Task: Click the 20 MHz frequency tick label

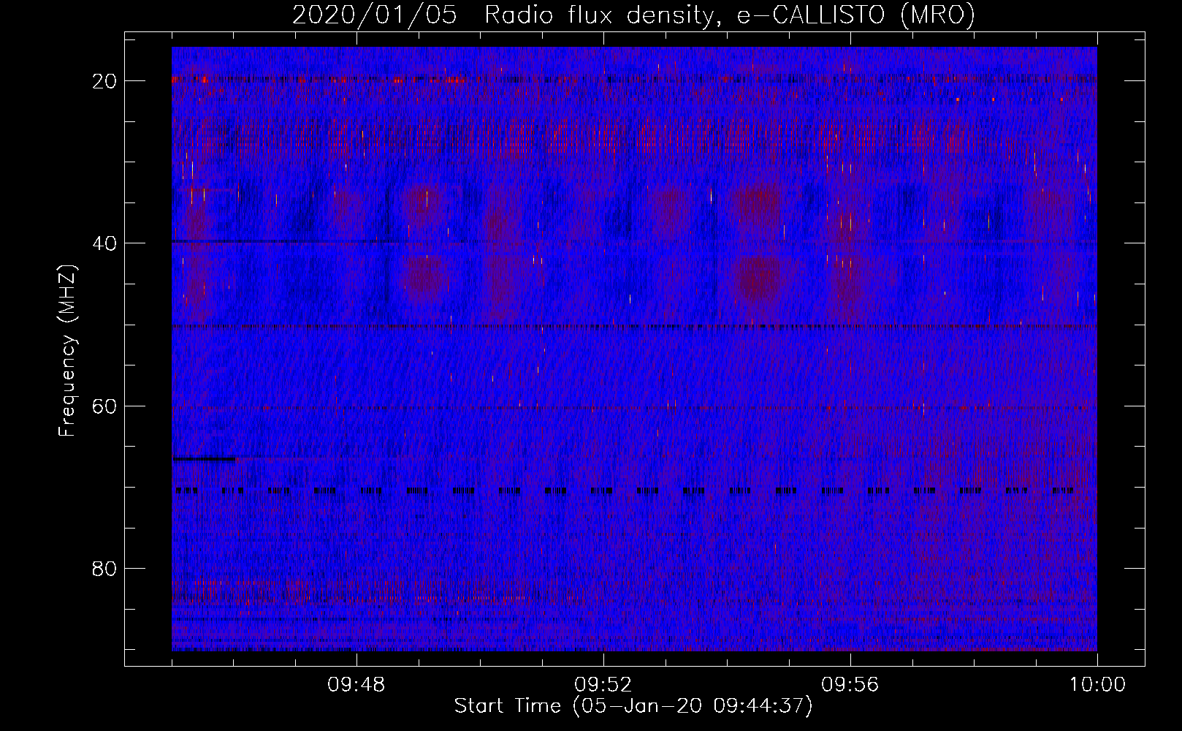Action: pos(104,81)
